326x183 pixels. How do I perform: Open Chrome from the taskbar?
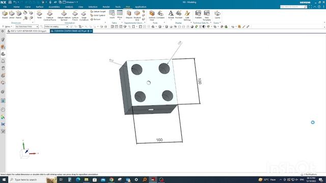(x=112, y=179)
